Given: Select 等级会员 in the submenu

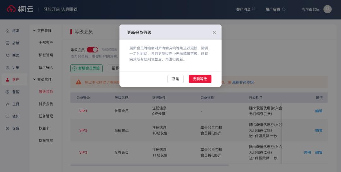Looking at the screenshot, I should (46, 92).
